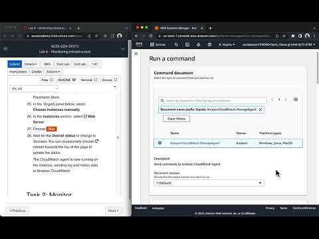Viewport: 319px width, 239px height.
Task: Reload the lab browser page
Action: pos(19,36)
